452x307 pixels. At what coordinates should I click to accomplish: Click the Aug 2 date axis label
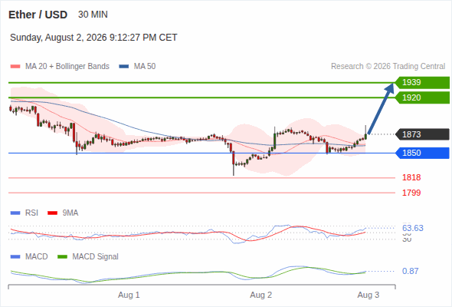[261, 295]
